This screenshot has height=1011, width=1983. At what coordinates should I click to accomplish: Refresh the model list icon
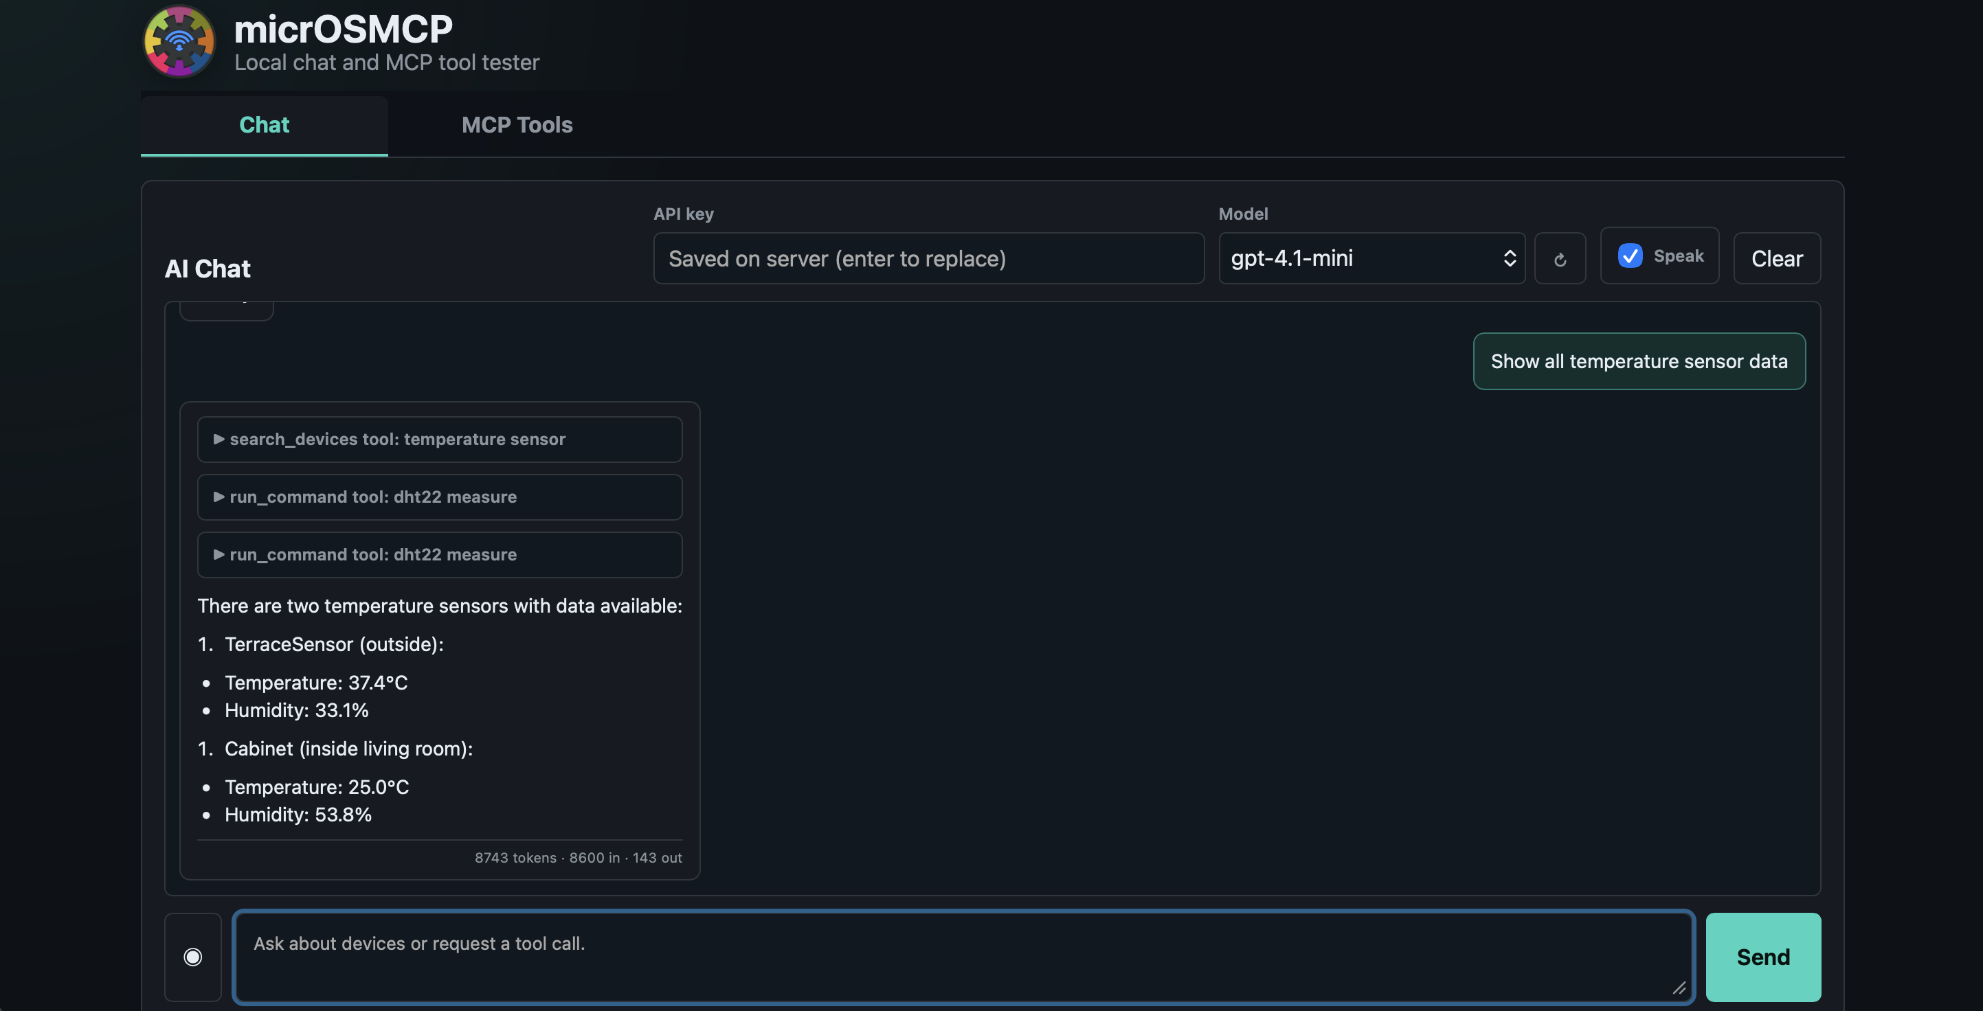pos(1560,260)
